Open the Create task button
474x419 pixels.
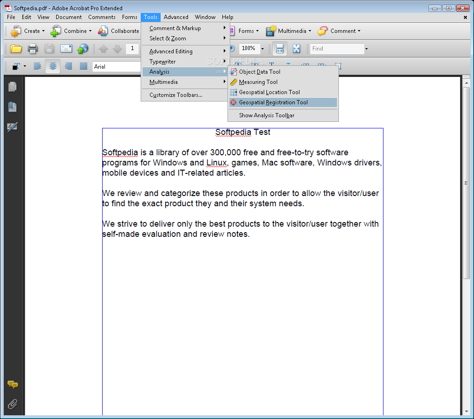27,31
